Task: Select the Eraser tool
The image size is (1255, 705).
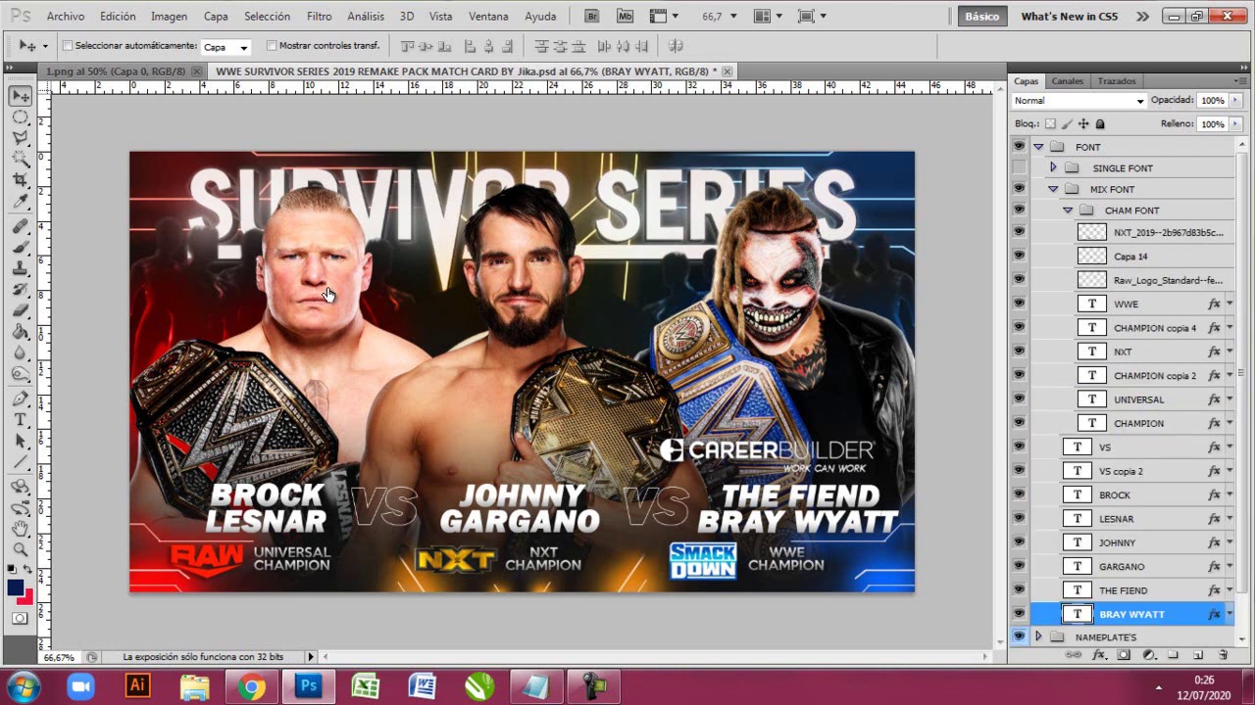Action: [x=21, y=309]
